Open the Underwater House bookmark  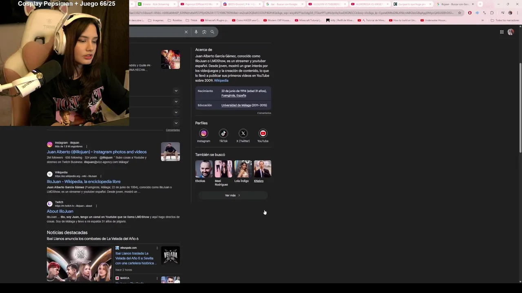pyautogui.click(x=434, y=20)
